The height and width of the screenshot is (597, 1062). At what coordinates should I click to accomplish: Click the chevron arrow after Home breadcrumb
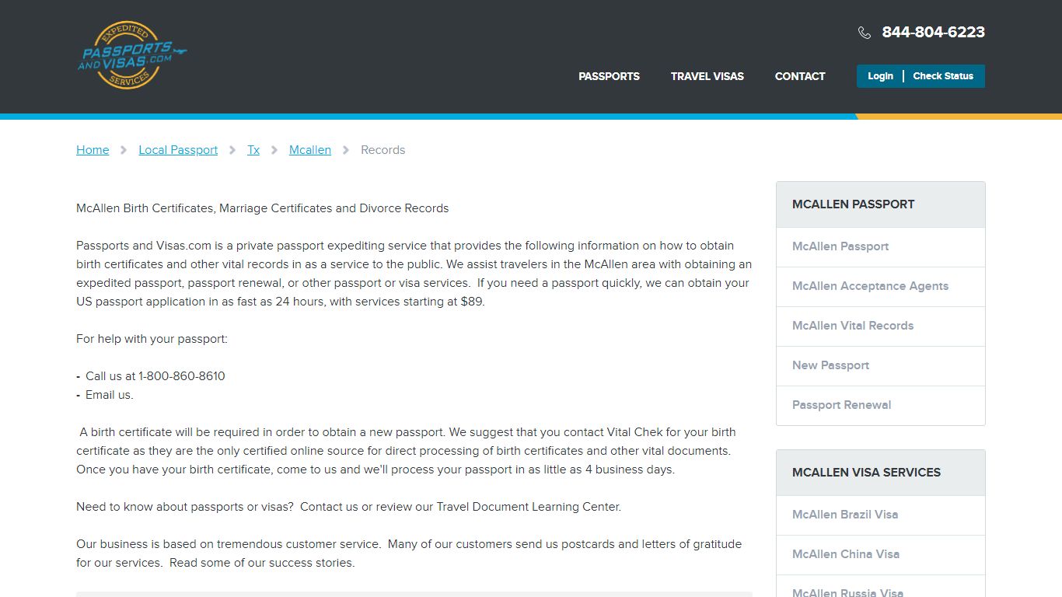pos(124,150)
